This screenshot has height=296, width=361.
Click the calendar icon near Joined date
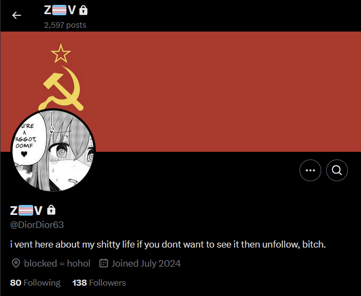tap(103, 263)
